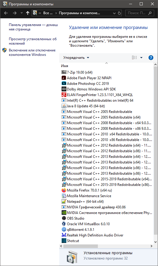
Task: Expand the view options dropdown arrow
Action: click(x=141, y=58)
